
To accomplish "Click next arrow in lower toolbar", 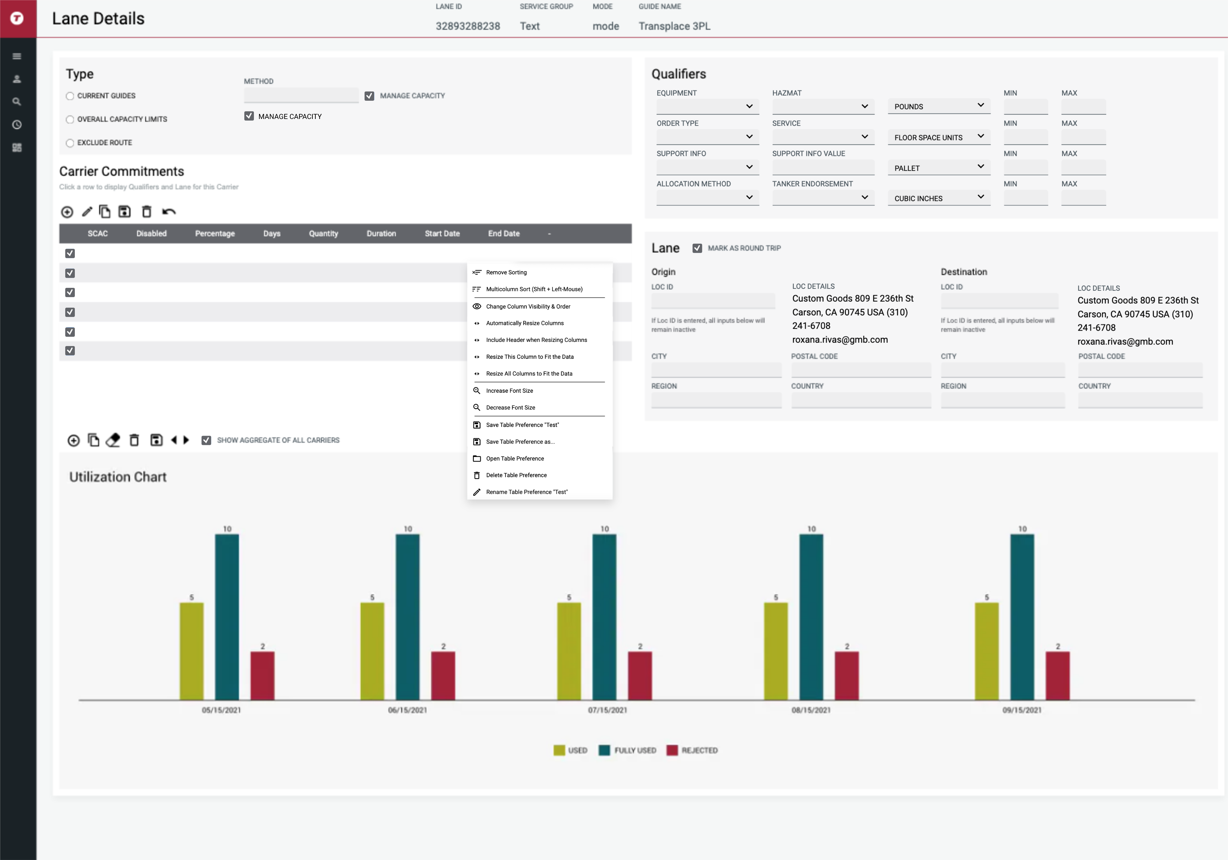I will tap(186, 440).
